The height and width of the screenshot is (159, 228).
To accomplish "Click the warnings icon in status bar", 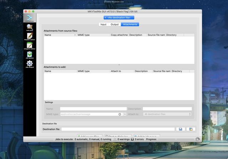I will pyautogui.click(x=115, y=139).
